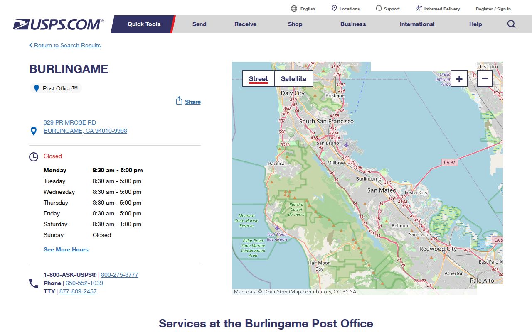Open the 329 Primrose Rd address link
The height and width of the screenshot is (332, 532).
[x=70, y=122]
